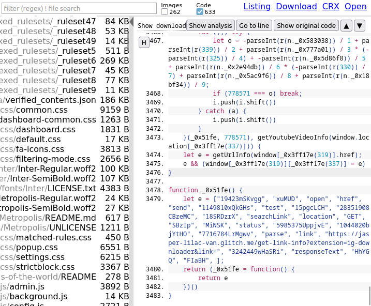Screen dimensions: 371x306
Task: Select the _ruleset49 file entry
Action: (64, 41)
